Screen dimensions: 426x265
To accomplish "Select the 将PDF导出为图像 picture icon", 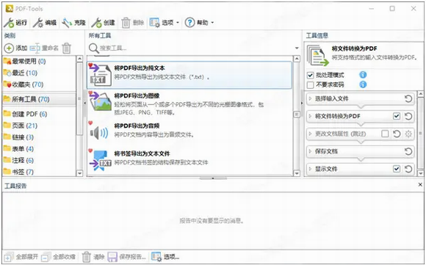I will [x=100, y=101].
